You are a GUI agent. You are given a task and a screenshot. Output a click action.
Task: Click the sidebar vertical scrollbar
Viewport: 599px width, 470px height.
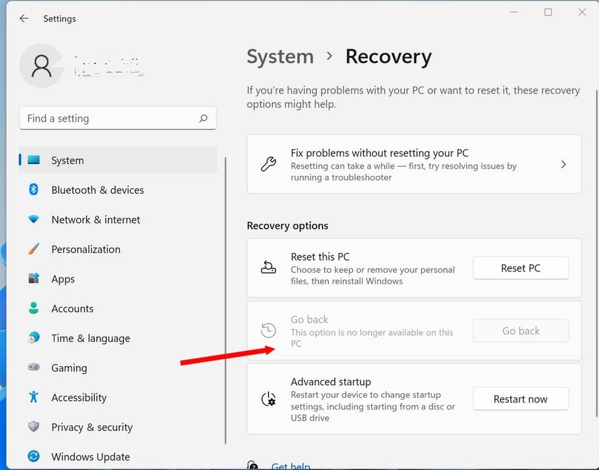(x=226, y=300)
